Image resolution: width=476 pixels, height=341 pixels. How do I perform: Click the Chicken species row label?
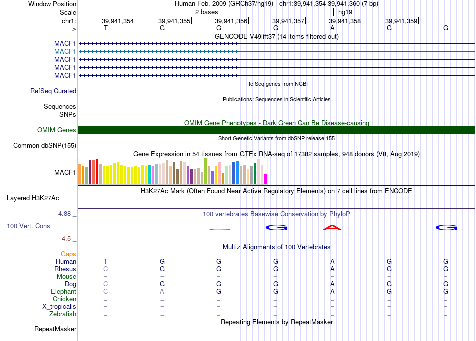pyautogui.click(x=64, y=299)
